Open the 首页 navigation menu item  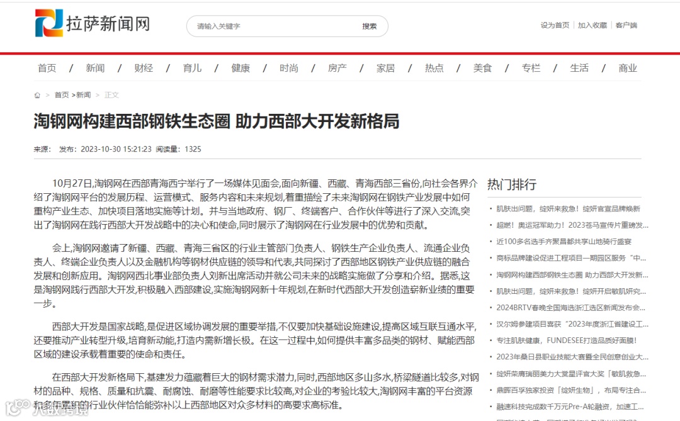pyautogui.click(x=47, y=68)
